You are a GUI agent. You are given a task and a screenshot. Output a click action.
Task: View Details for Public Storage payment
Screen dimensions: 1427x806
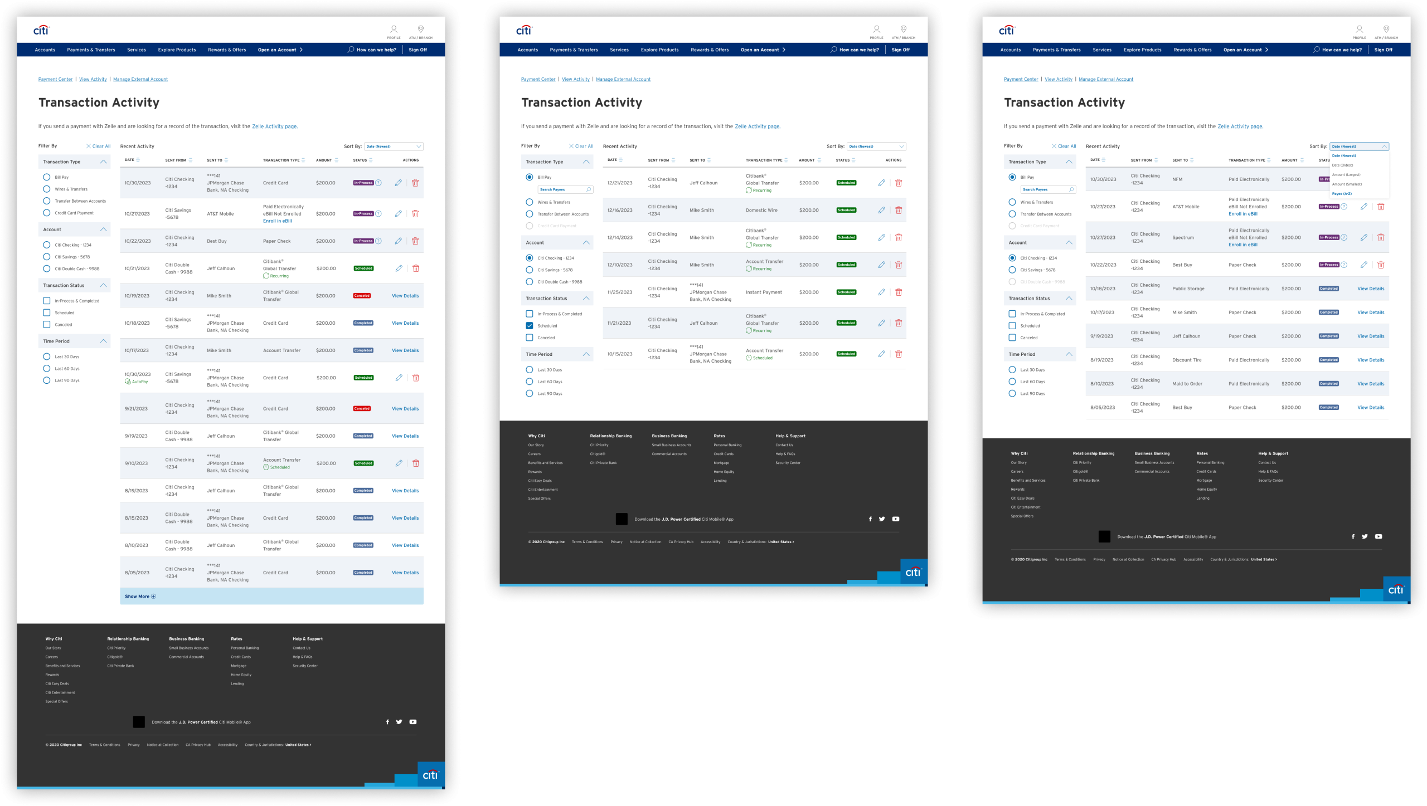pos(1371,289)
